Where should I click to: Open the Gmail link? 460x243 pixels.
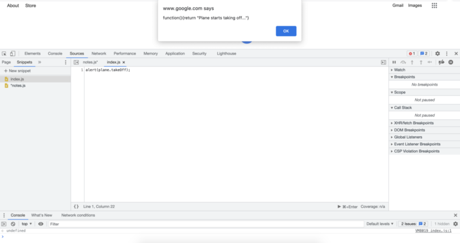click(x=398, y=6)
